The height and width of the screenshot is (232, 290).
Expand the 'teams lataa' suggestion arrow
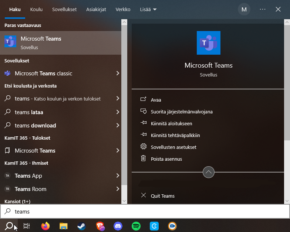tap(118, 112)
